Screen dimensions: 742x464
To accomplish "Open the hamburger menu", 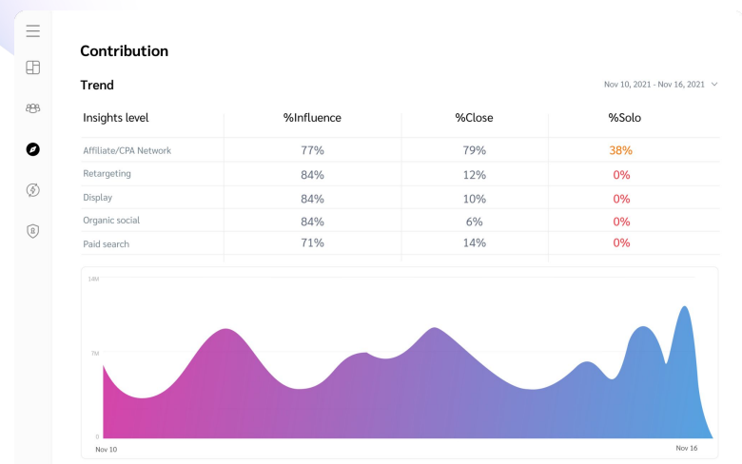I will 33,31.
